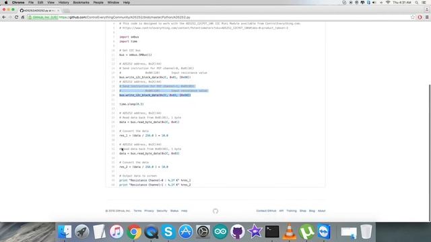
Task: Open Finder from the dock
Action: (65, 231)
